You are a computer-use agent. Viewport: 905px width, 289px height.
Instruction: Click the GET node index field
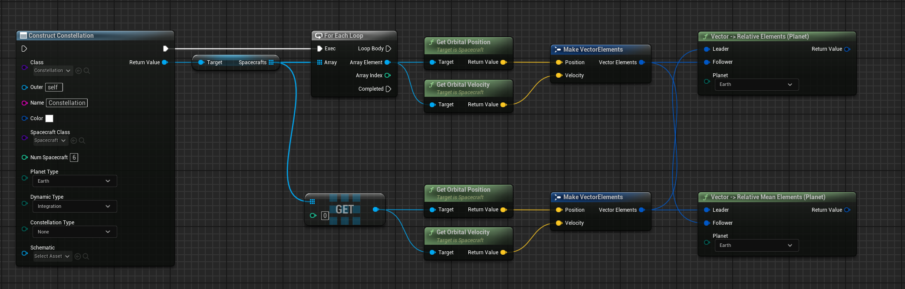(x=325, y=216)
